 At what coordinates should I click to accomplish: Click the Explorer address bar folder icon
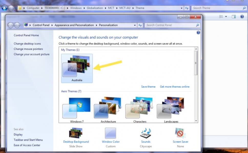(x=20, y=8)
